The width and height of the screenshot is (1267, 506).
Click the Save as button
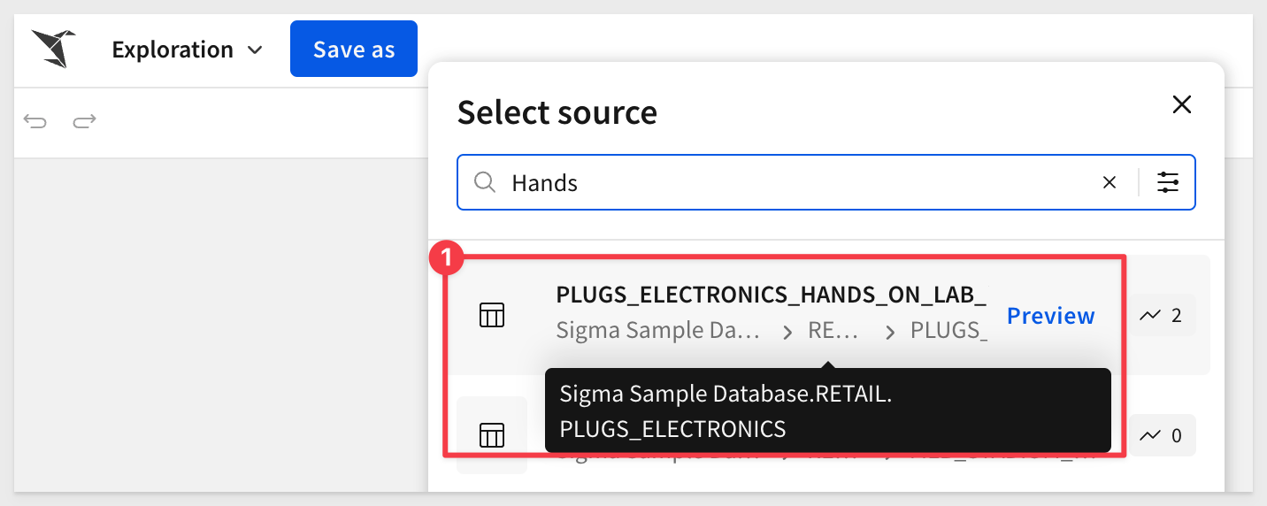pyautogui.click(x=354, y=49)
